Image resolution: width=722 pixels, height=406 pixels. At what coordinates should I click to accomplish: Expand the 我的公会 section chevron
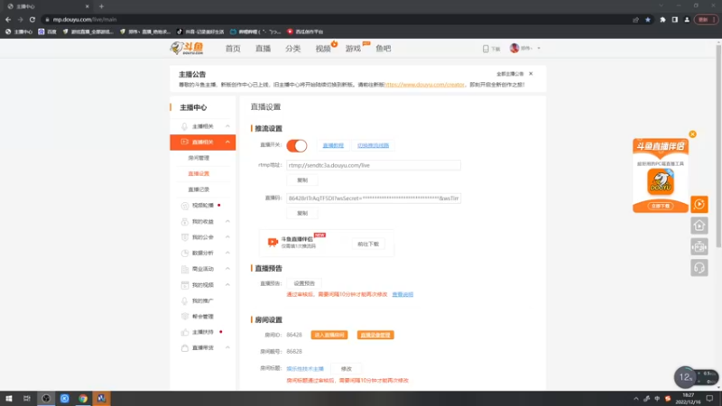point(227,237)
